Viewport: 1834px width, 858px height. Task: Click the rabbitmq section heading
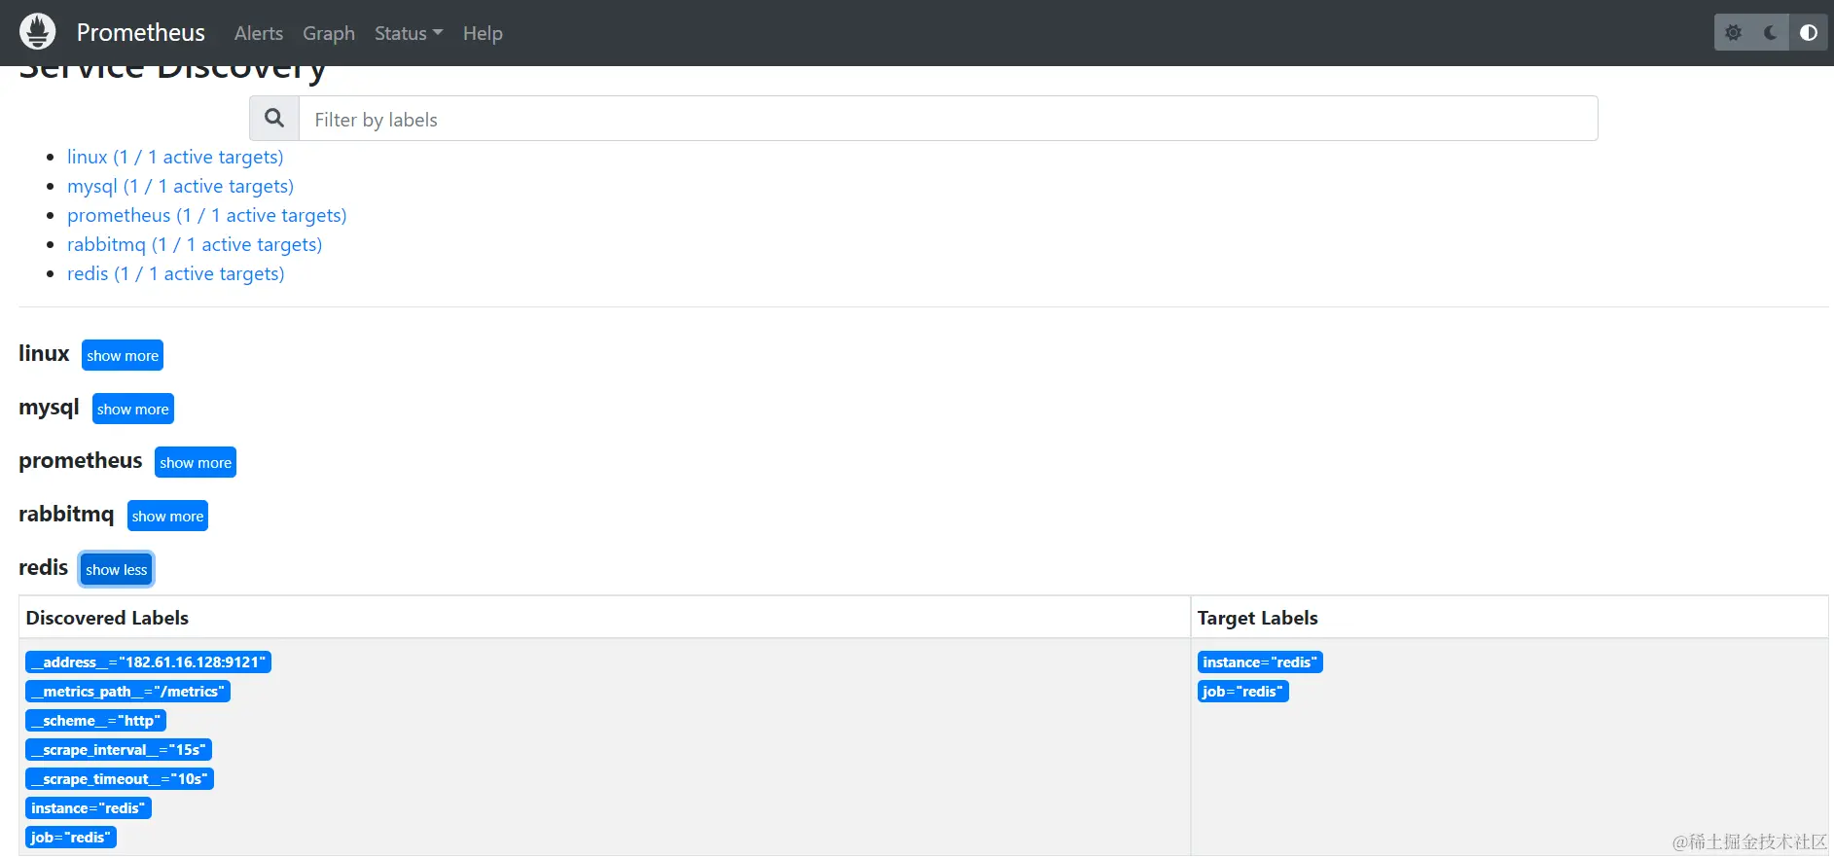[66, 515]
